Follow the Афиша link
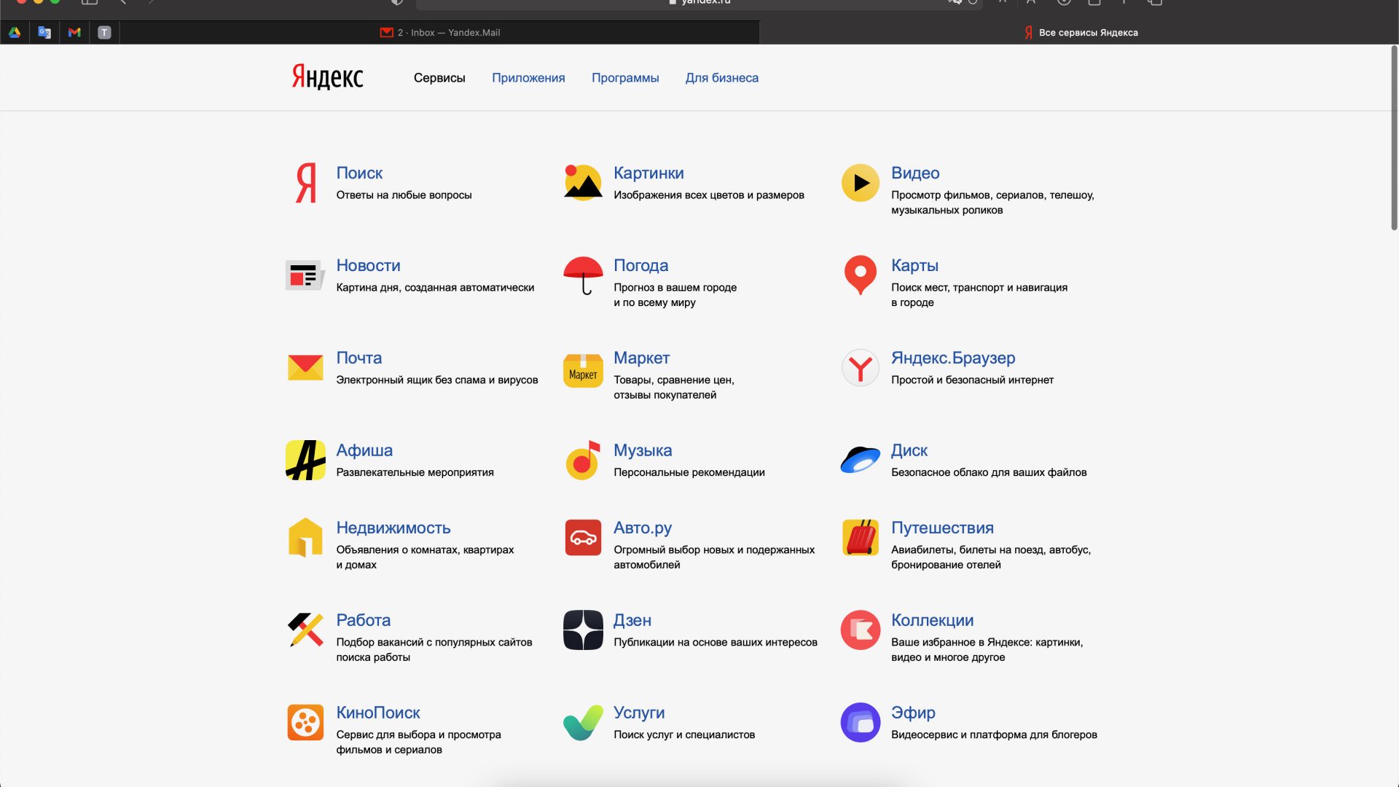Image resolution: width=1399 pixels, height=787 pixels. tap(364, 450)
